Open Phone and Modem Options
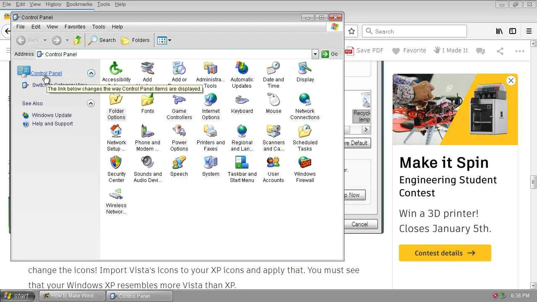537x302 pixels. pyautogui.click(x=148, y=138)
